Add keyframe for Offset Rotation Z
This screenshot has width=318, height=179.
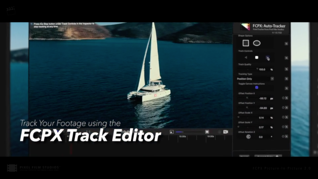point(283,136)
